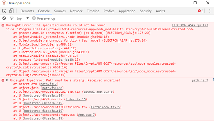This screenshot has width=214, height=121.
Task: Open the App.tsx:7 link
Action: [86, 115]
